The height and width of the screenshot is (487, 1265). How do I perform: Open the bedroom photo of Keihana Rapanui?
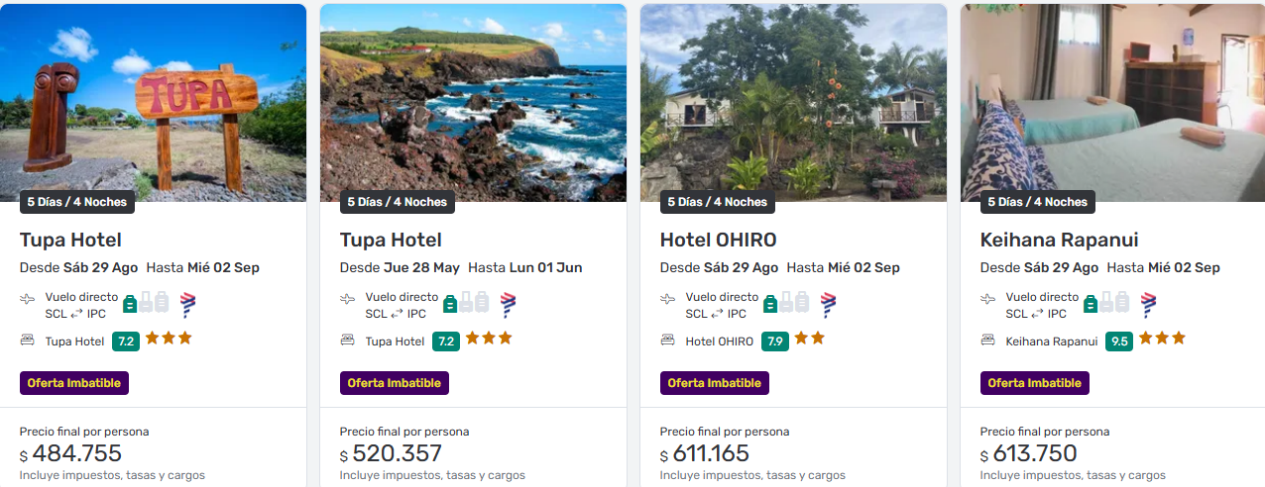1112,99
